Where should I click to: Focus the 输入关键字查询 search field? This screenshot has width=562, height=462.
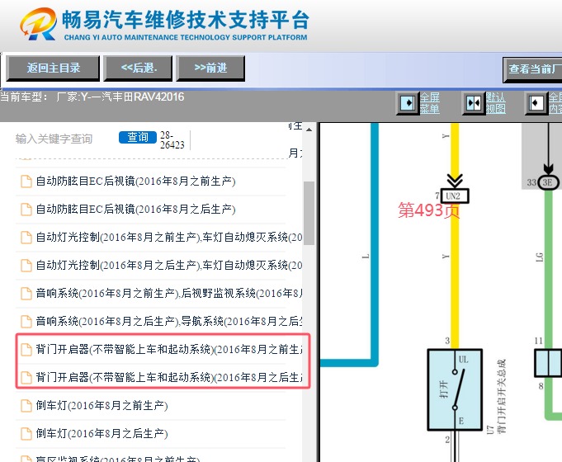(x=54, y=139)
